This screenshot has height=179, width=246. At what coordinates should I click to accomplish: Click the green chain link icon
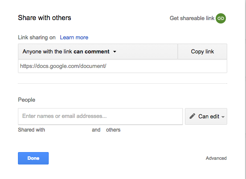click(x=221, y=18)
